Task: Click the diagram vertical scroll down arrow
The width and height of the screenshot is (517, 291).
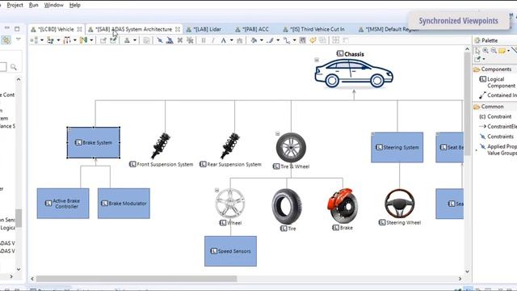Action: [467, 272]
